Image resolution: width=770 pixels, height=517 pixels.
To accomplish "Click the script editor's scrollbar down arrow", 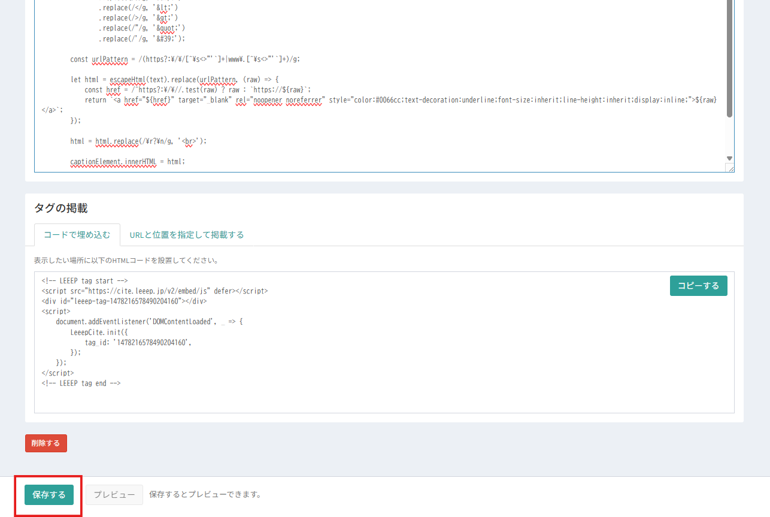I will pos(729,158).
